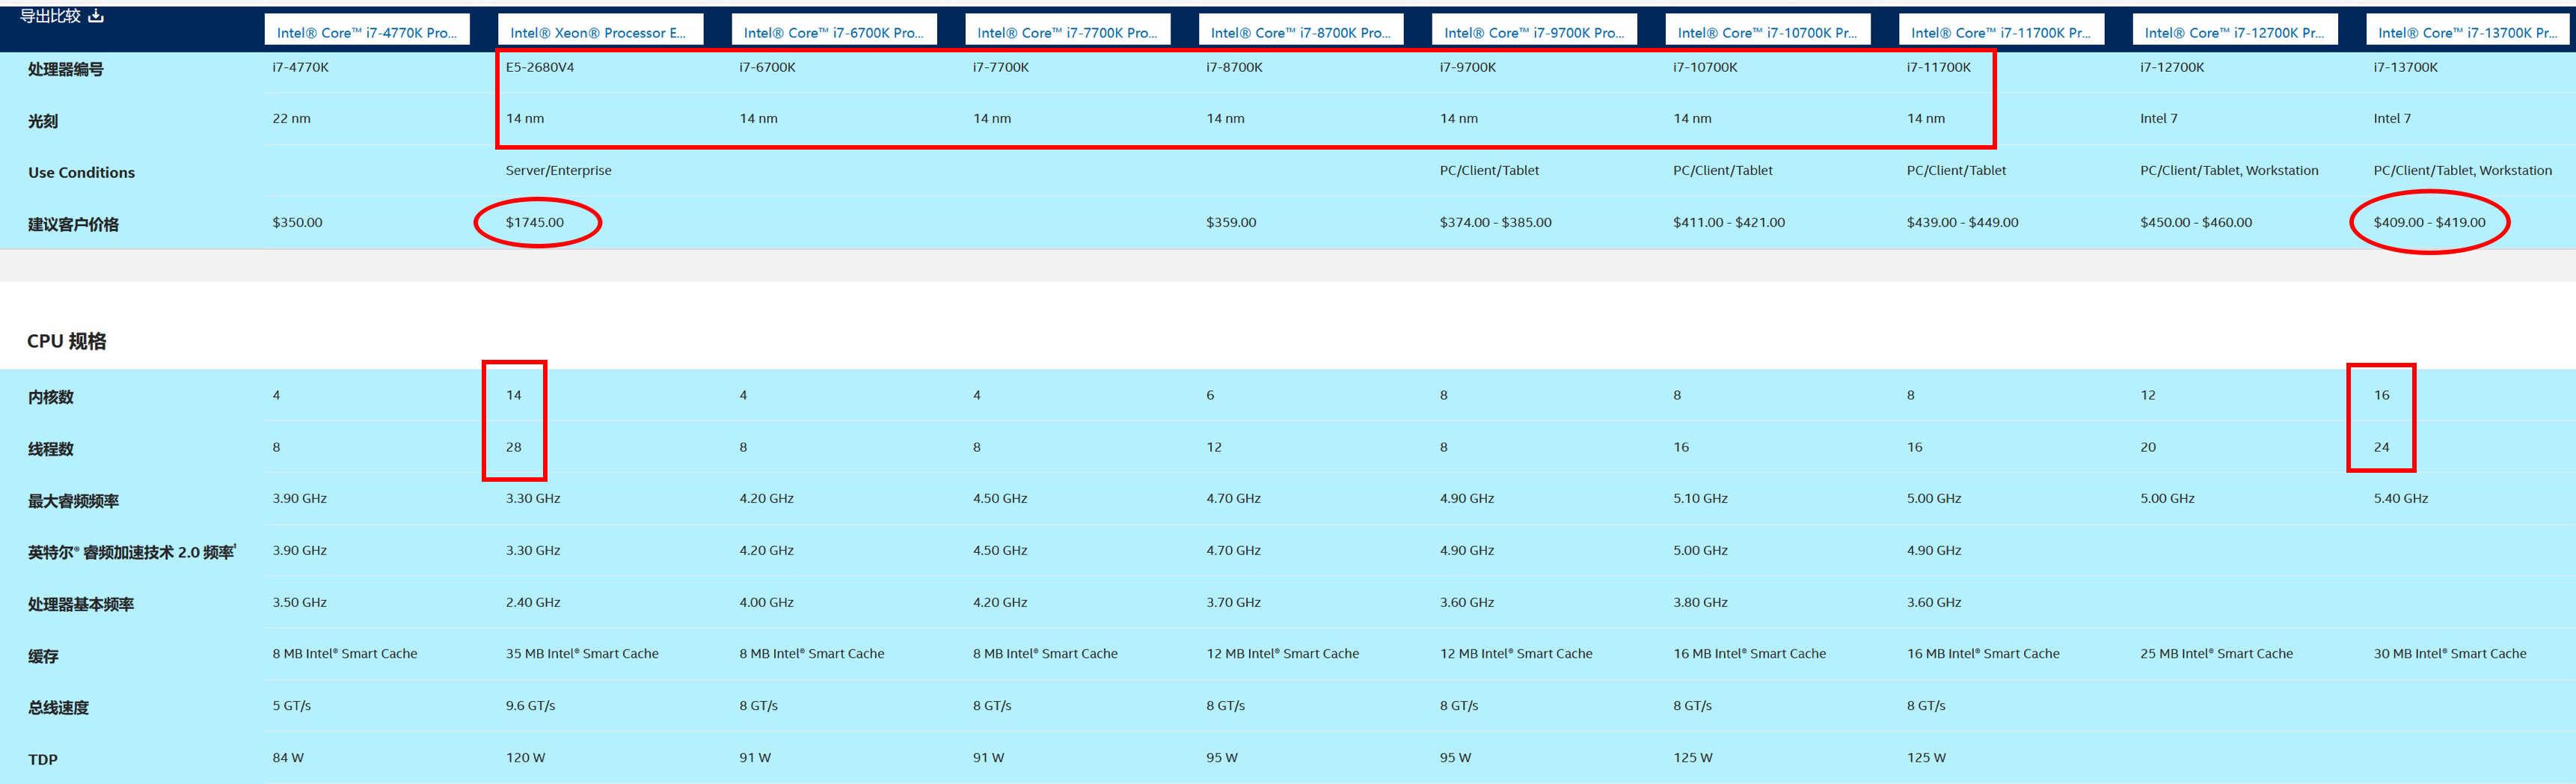2576x784 pixels.
Task: Select the $350.00 price cell
Action: coord(297,222)
